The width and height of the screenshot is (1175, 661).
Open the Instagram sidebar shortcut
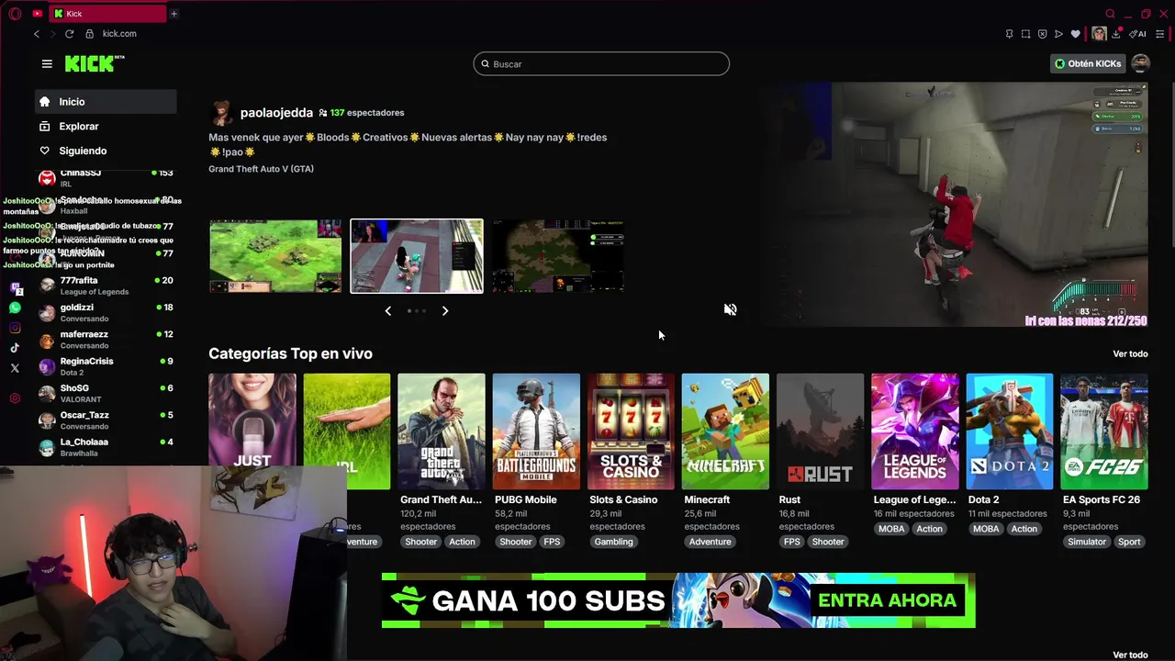click(x=15, y=328)
